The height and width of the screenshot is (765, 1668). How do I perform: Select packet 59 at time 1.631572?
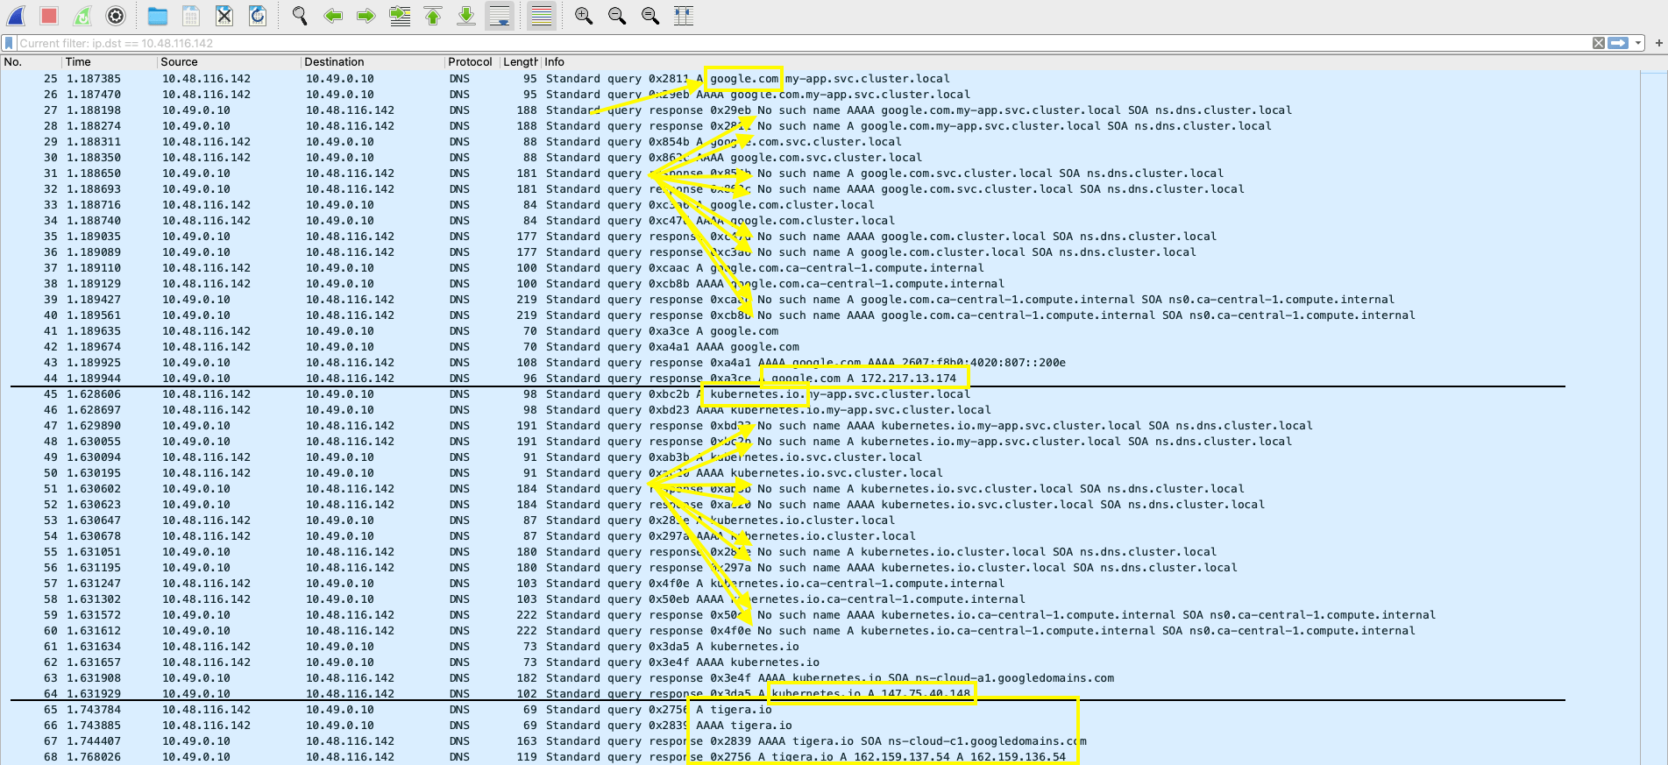[820, 615]
